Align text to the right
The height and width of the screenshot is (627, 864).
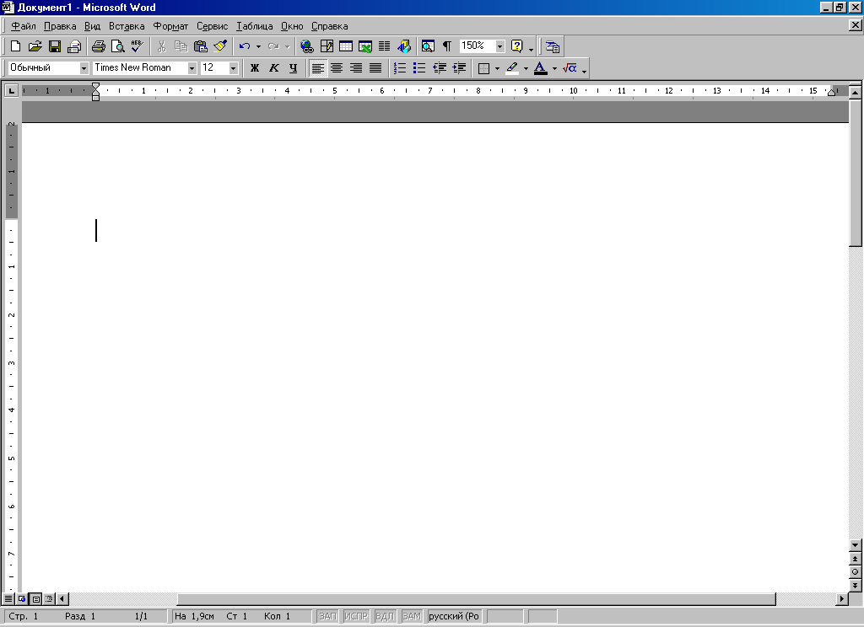pos(356,67)
